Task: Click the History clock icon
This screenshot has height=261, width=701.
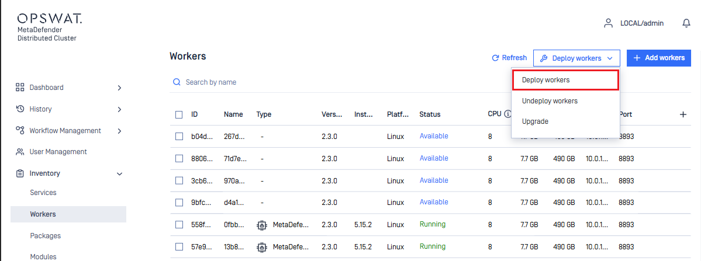Action: click(x=20, y=109)
